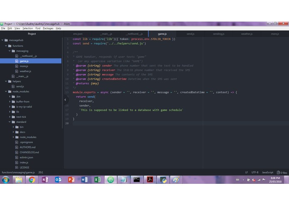Change the UTF-8 encoding selector

pyautogui.click(x=255, y=173)
